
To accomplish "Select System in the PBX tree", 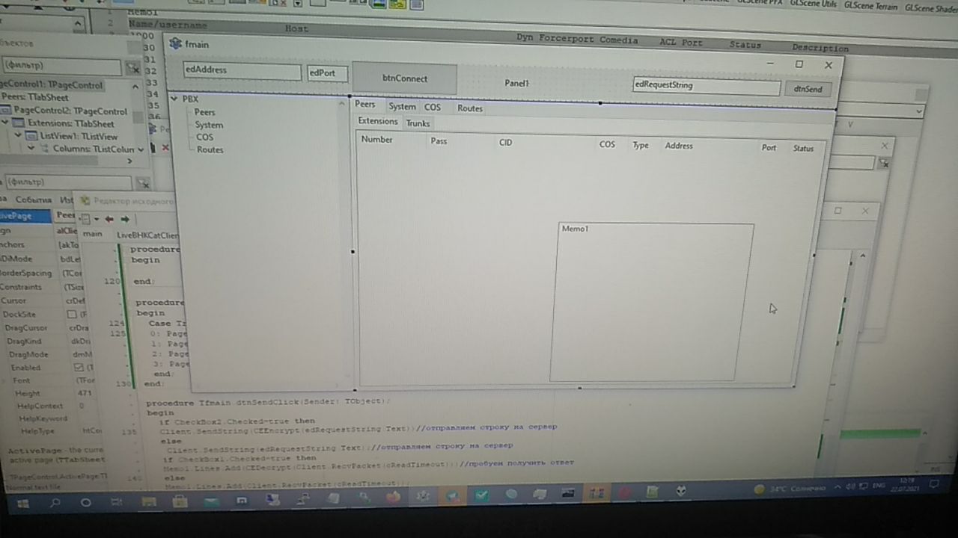I will (x=209, y=125).
